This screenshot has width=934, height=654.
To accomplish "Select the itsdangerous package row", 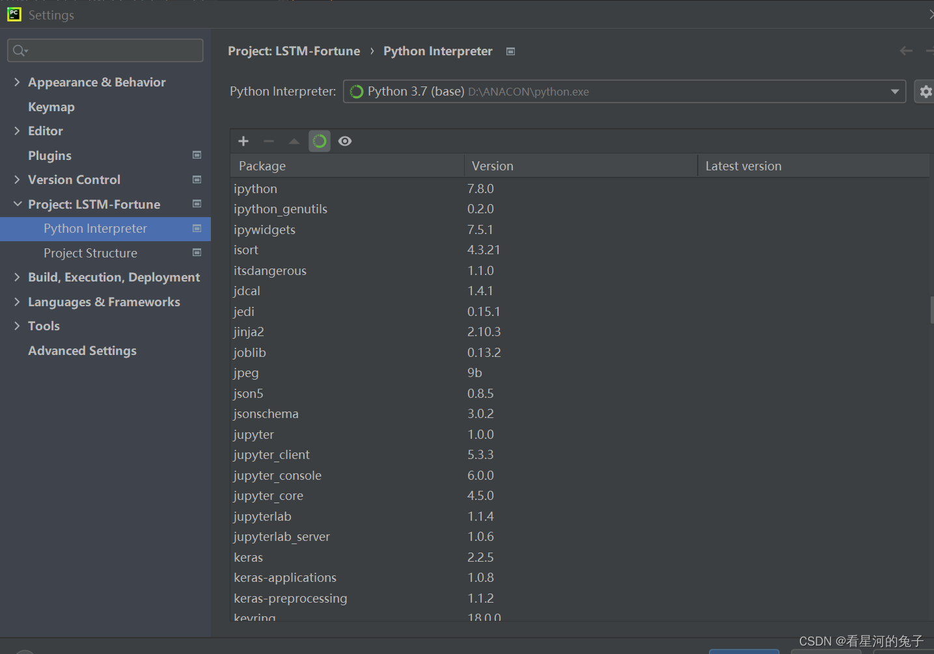I will [x=580, y=270].
